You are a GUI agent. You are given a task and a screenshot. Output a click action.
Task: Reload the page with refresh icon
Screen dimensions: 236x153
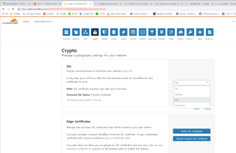13,9
